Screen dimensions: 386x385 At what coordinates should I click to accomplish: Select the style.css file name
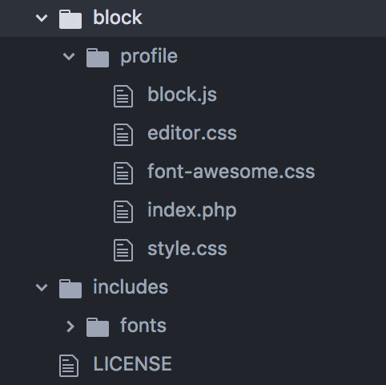point(187,249)
